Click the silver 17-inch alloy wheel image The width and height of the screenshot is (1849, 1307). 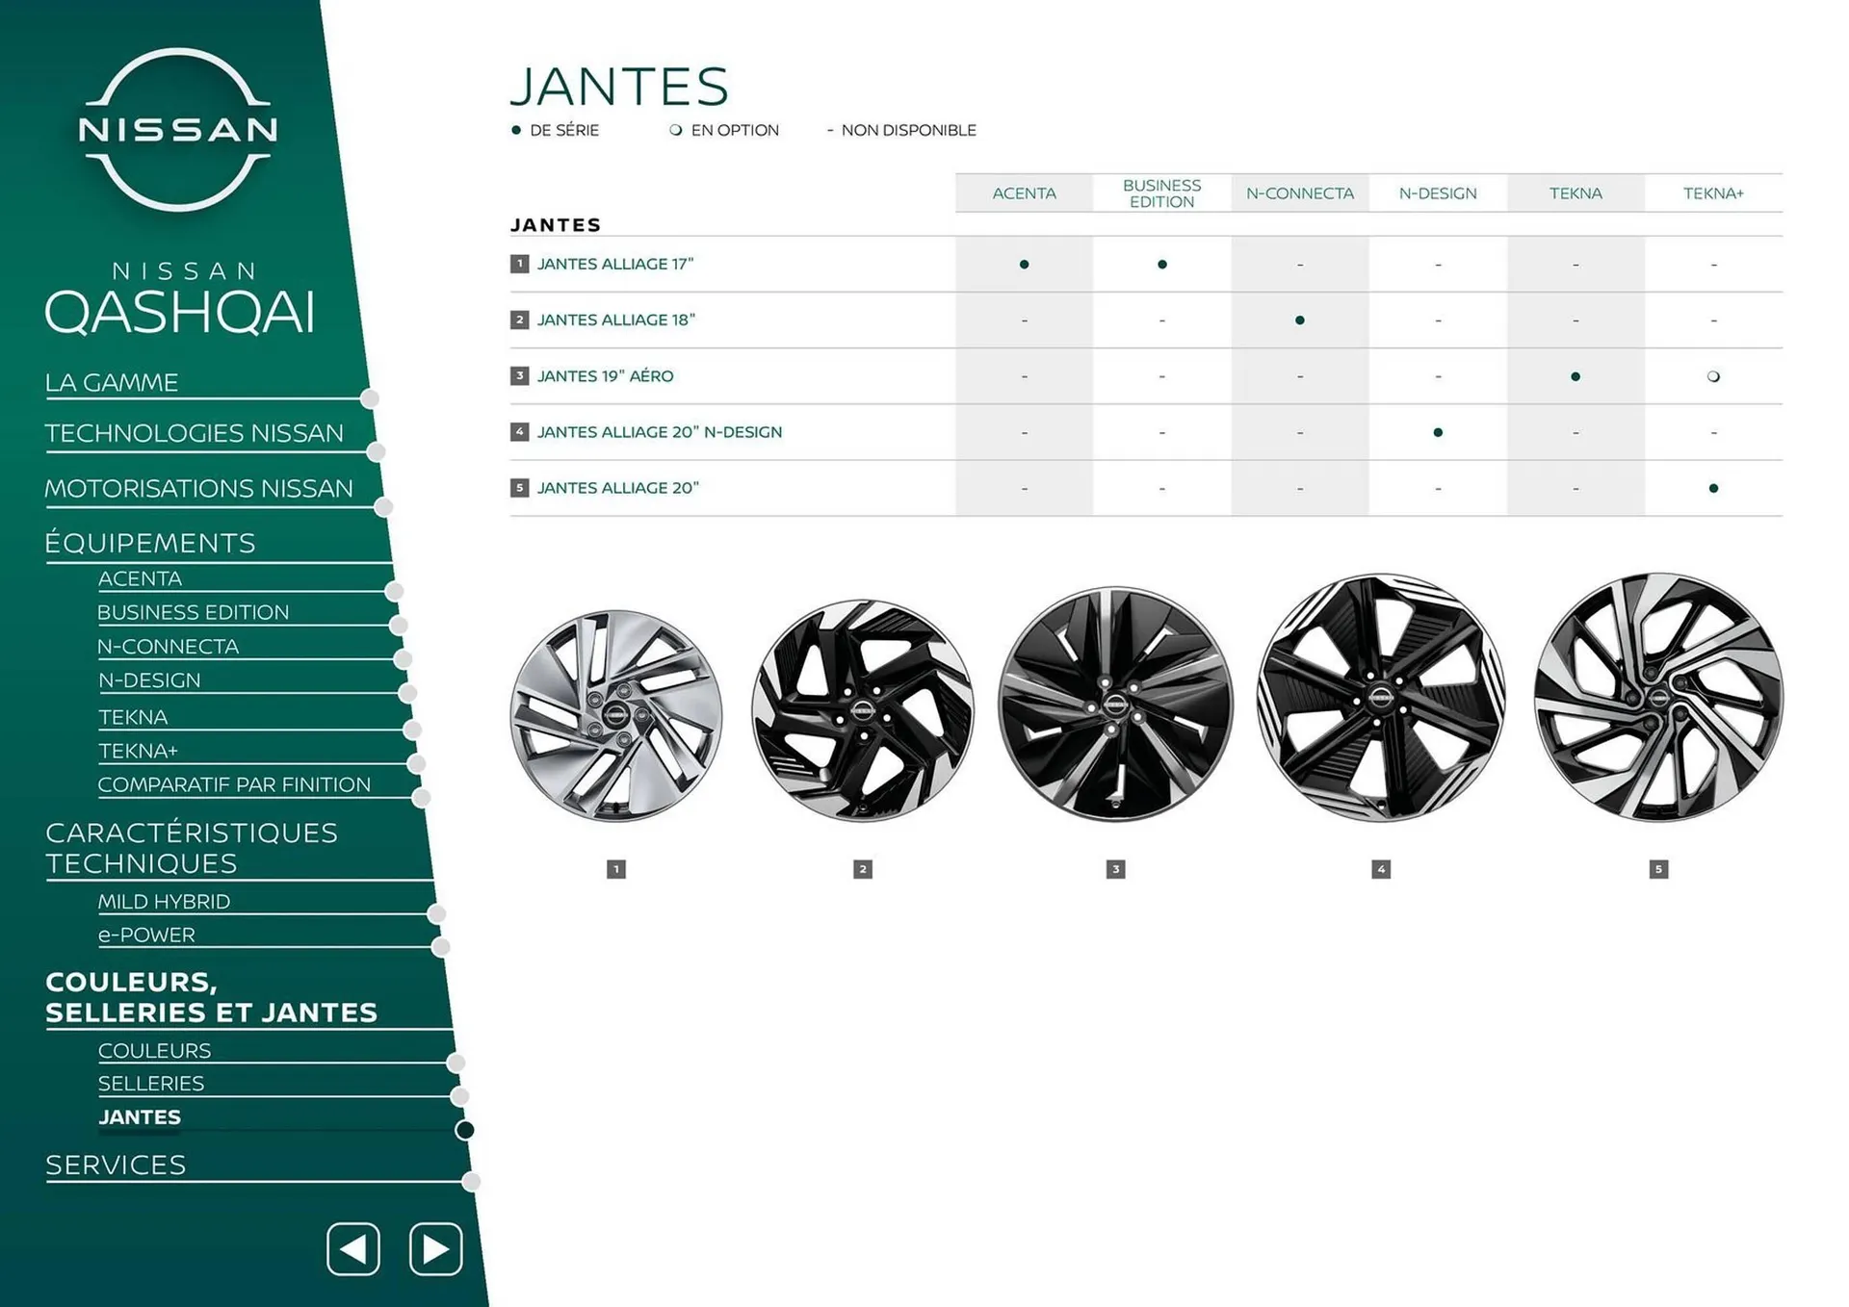616,716
